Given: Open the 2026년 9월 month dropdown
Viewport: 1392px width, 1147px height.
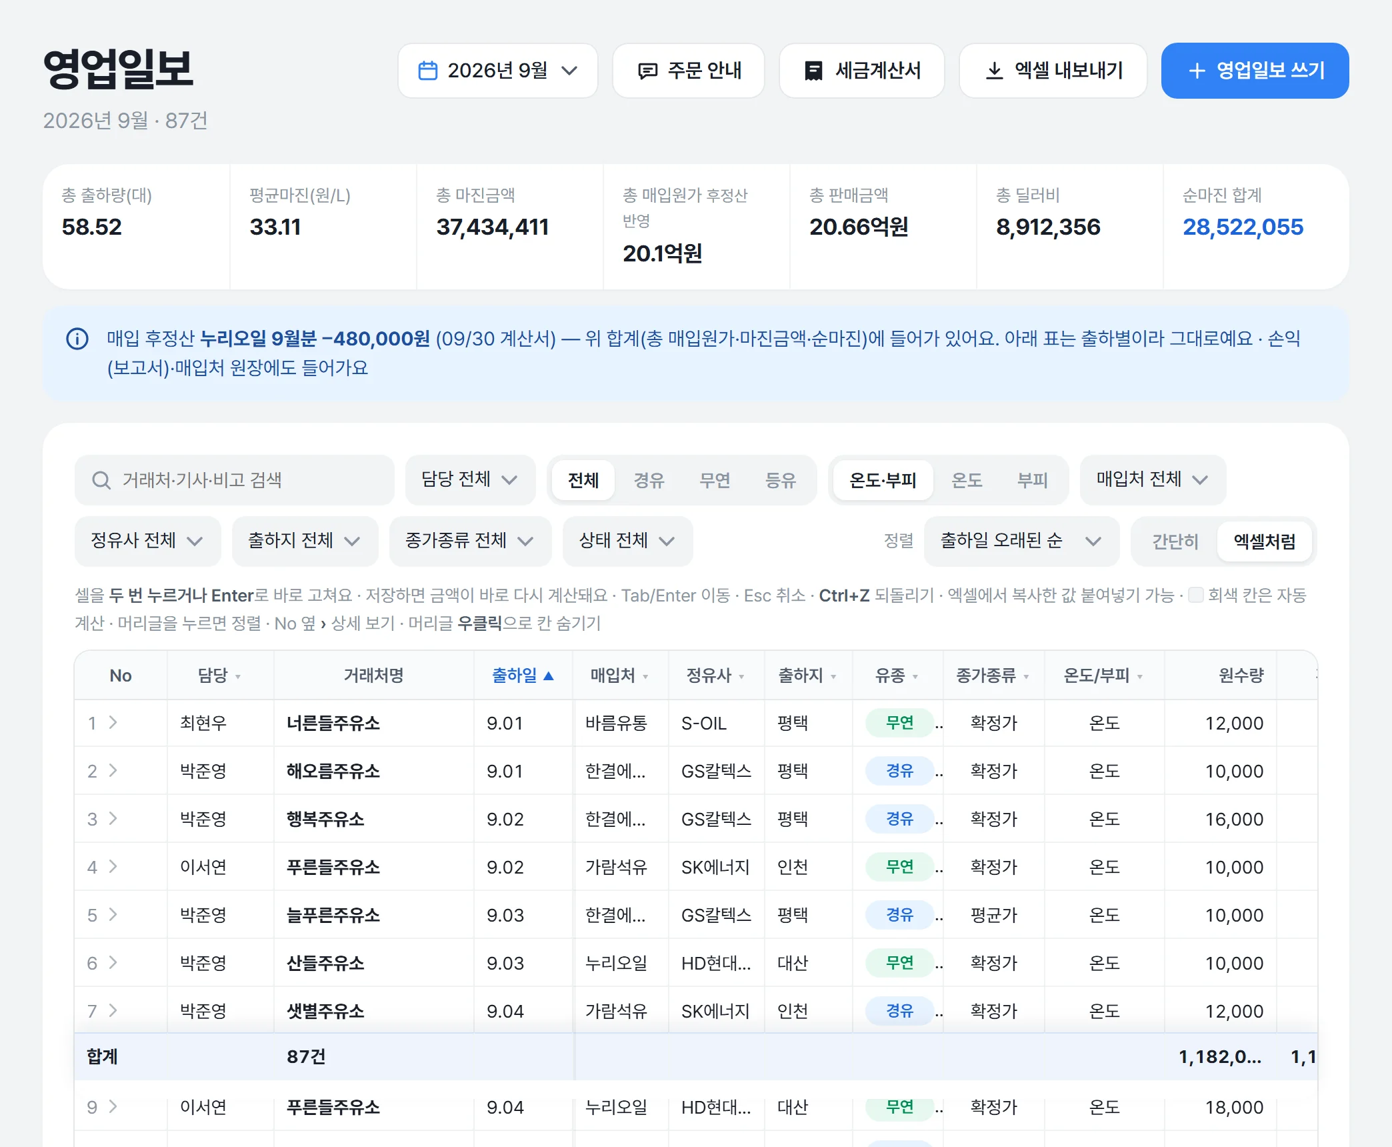Looking at the screenshot, I should (497, 71).
